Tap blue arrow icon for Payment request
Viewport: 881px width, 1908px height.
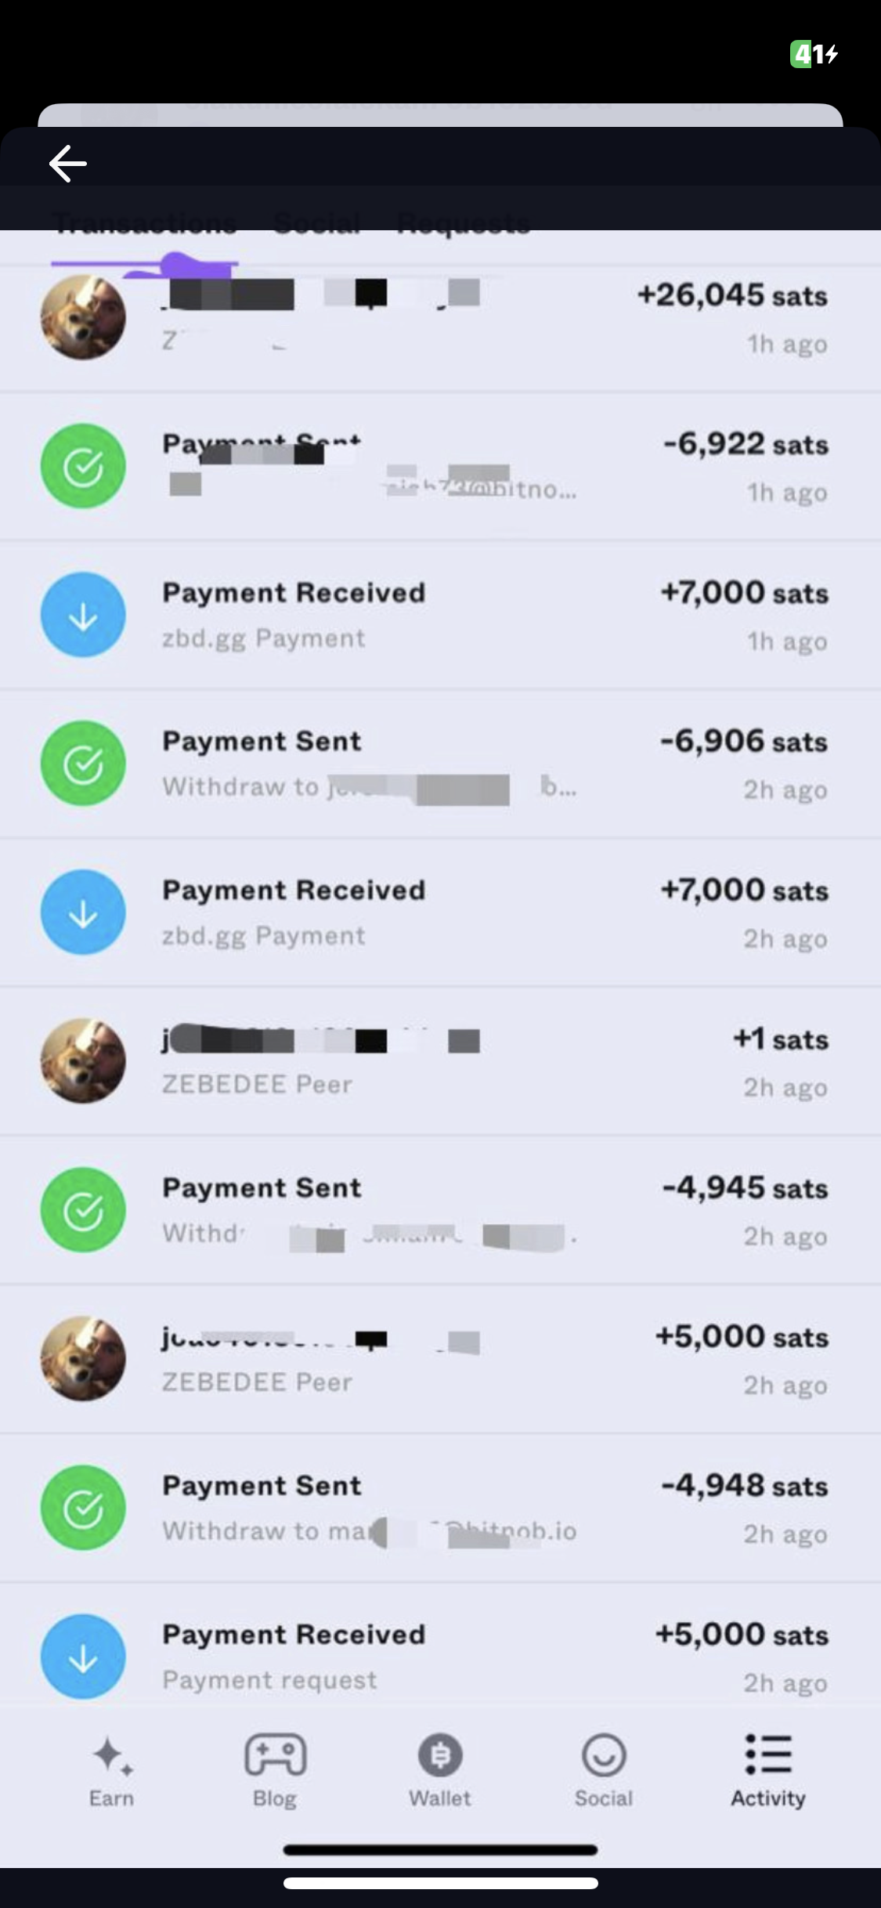pos(83,1657)
